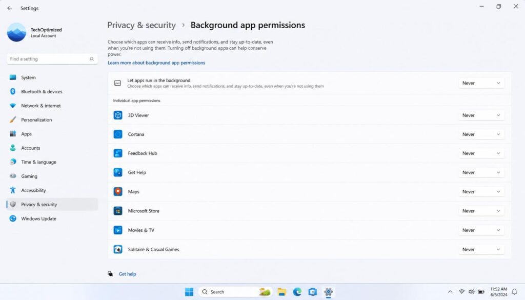Open Microsoft Store from the taskbar
The width and height of the screenshot is (525, 300).
312,292
